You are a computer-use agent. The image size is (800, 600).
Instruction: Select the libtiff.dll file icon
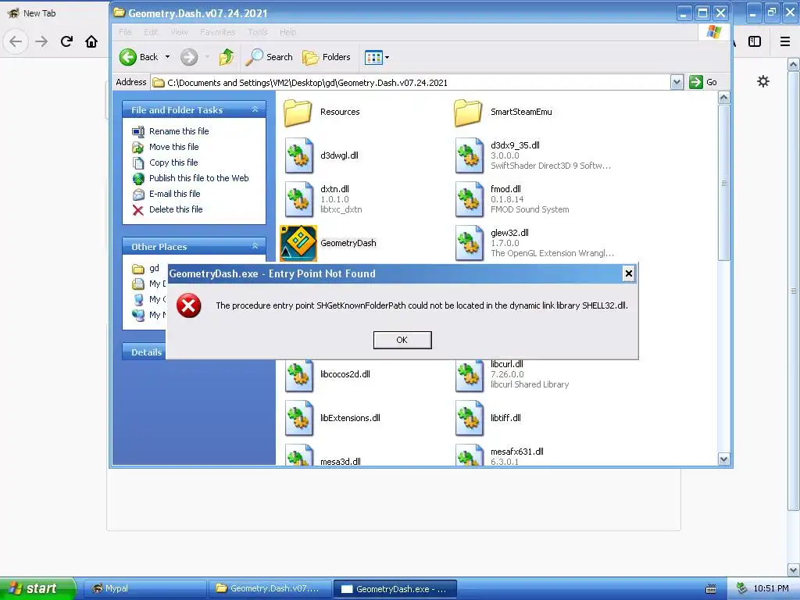click(469, 419)
